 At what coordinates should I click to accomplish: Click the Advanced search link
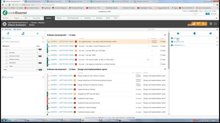click(214, 14)
